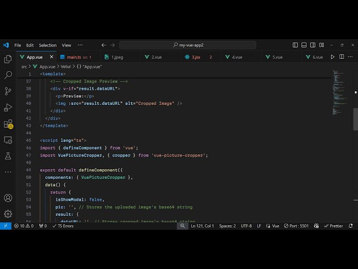358x269 pixels.
Task: Toggle the primary sidebar layout button
Action: 295,45
